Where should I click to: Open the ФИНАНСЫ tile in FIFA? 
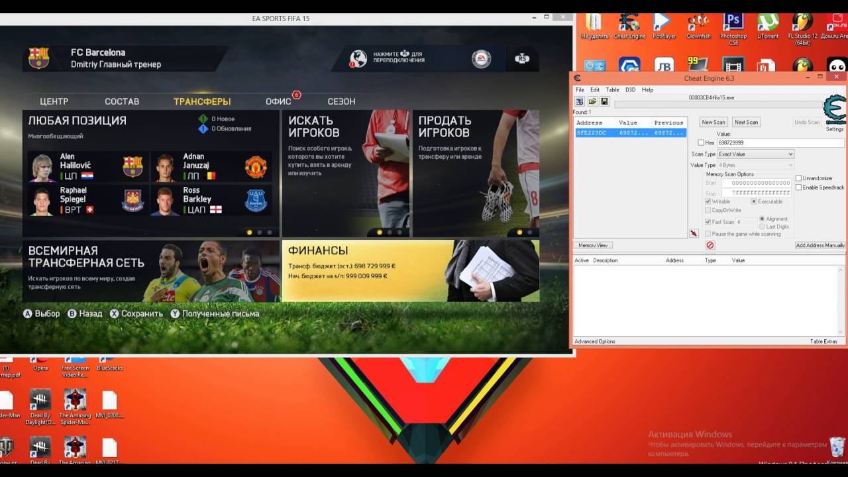[411, 271]
